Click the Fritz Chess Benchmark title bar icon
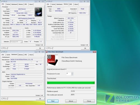This screenshot has height=105, width=140. [x=46, y=52]
